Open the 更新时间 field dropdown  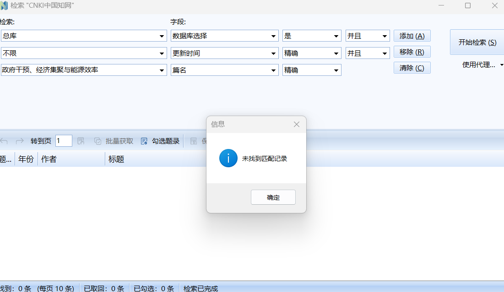click(274, 53)
